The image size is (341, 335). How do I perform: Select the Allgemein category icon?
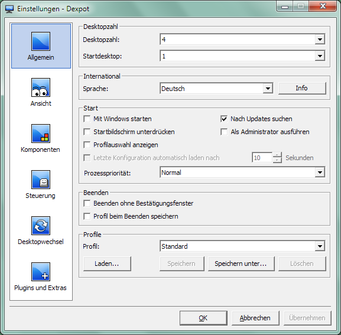coord(41,41)
